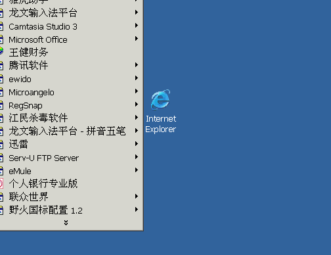The width and height of the screenshot is (331, 255).
Task: Expand the Camtasia Studio 3 submenu arrow
Action: pyautogui.click(x=137, y=26)
